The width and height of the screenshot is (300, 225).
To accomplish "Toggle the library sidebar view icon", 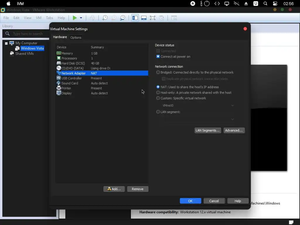I will click(135, 18).
